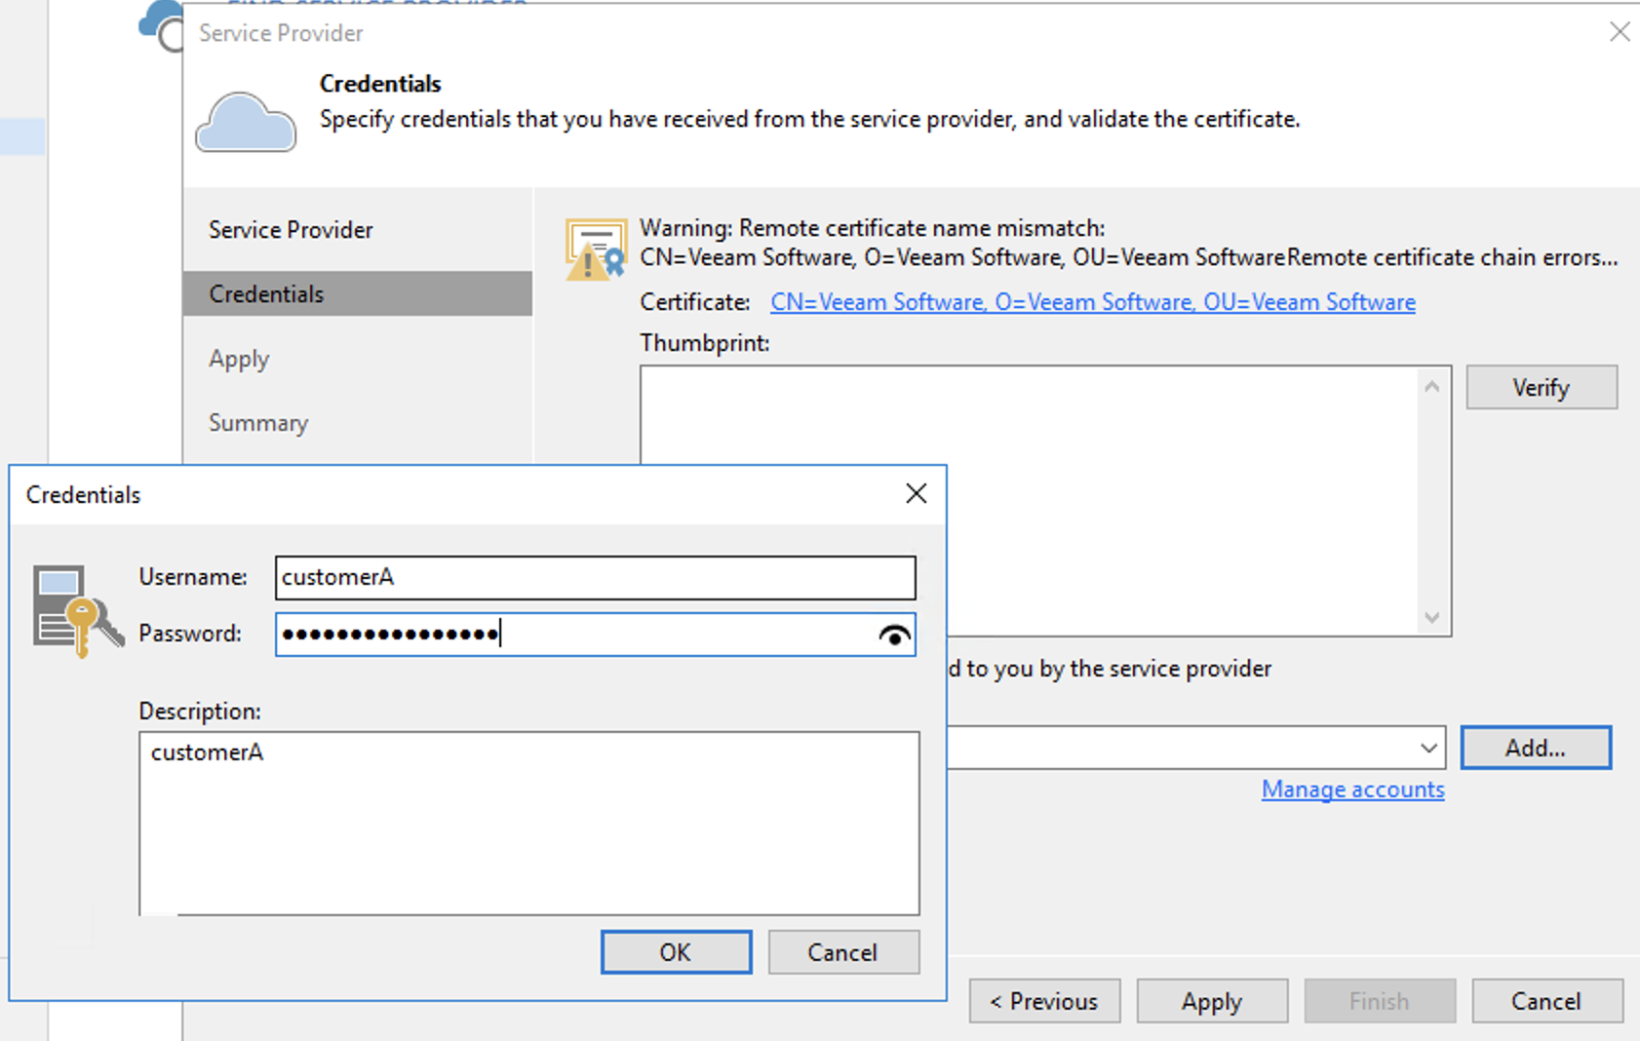The image size is (1640, 1041).
Task: Close the Credentials dialog with X
Action: point(916,493)
